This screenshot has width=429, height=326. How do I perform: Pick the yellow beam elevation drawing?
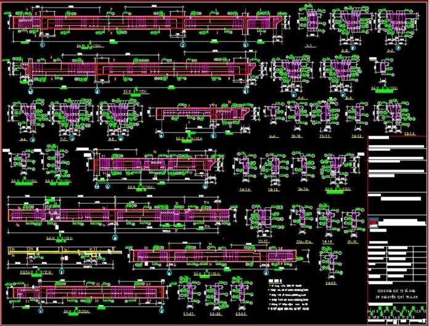[x=65, y=253]
